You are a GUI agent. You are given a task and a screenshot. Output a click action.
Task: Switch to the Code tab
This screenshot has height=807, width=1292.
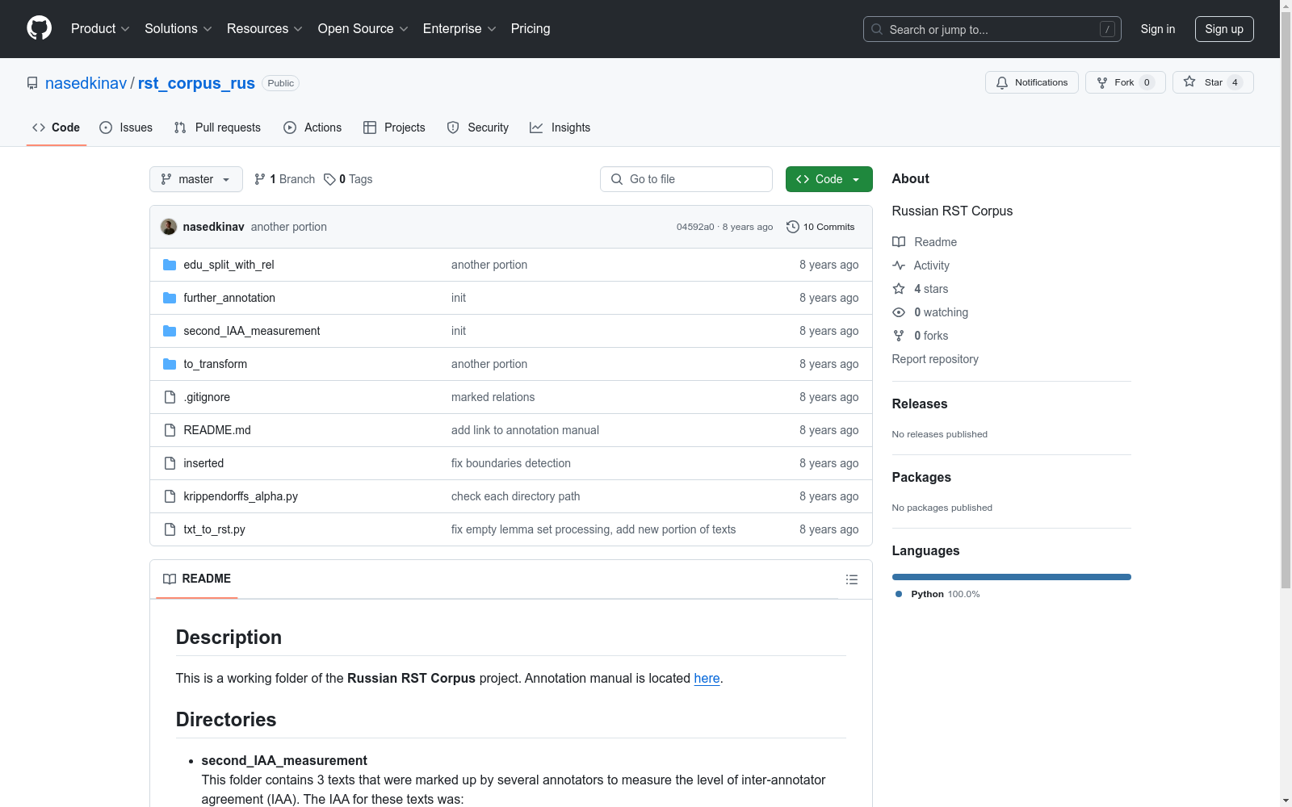57,128
